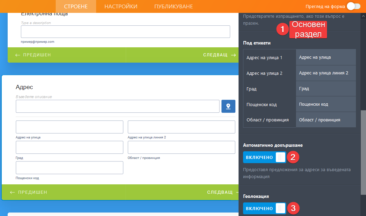
Task: Click the full address search input
Action: [x=118, y=106]
